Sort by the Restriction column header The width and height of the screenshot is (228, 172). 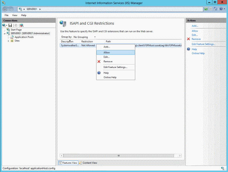(92, 41)
